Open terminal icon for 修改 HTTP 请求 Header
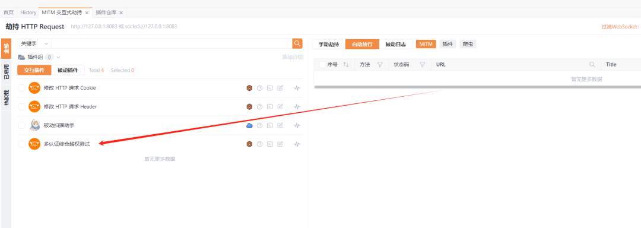This screenshot has height=228, width=641. coord(269,107)
